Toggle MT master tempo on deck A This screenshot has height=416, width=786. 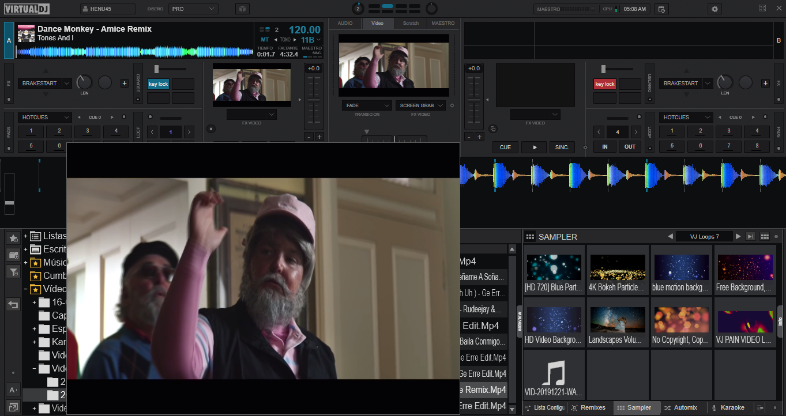click(264, 39)
